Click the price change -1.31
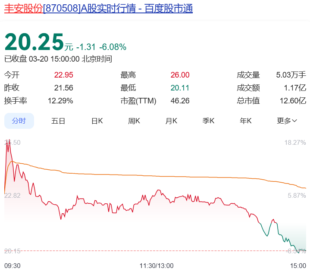Image resolution: width=310 pixels, height=271 pixels. (86, 47)
